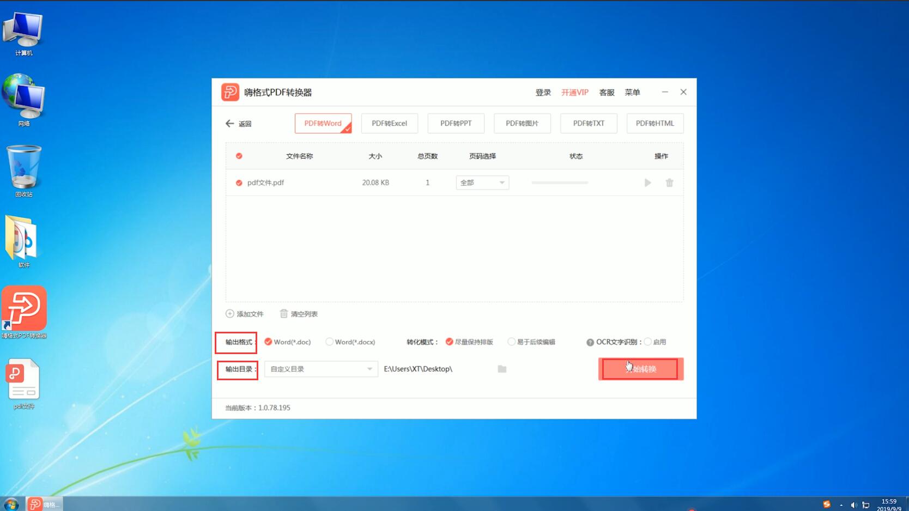909x511 pixels.
Task: Open 客服 customer service
Action: tap(607, 93)
